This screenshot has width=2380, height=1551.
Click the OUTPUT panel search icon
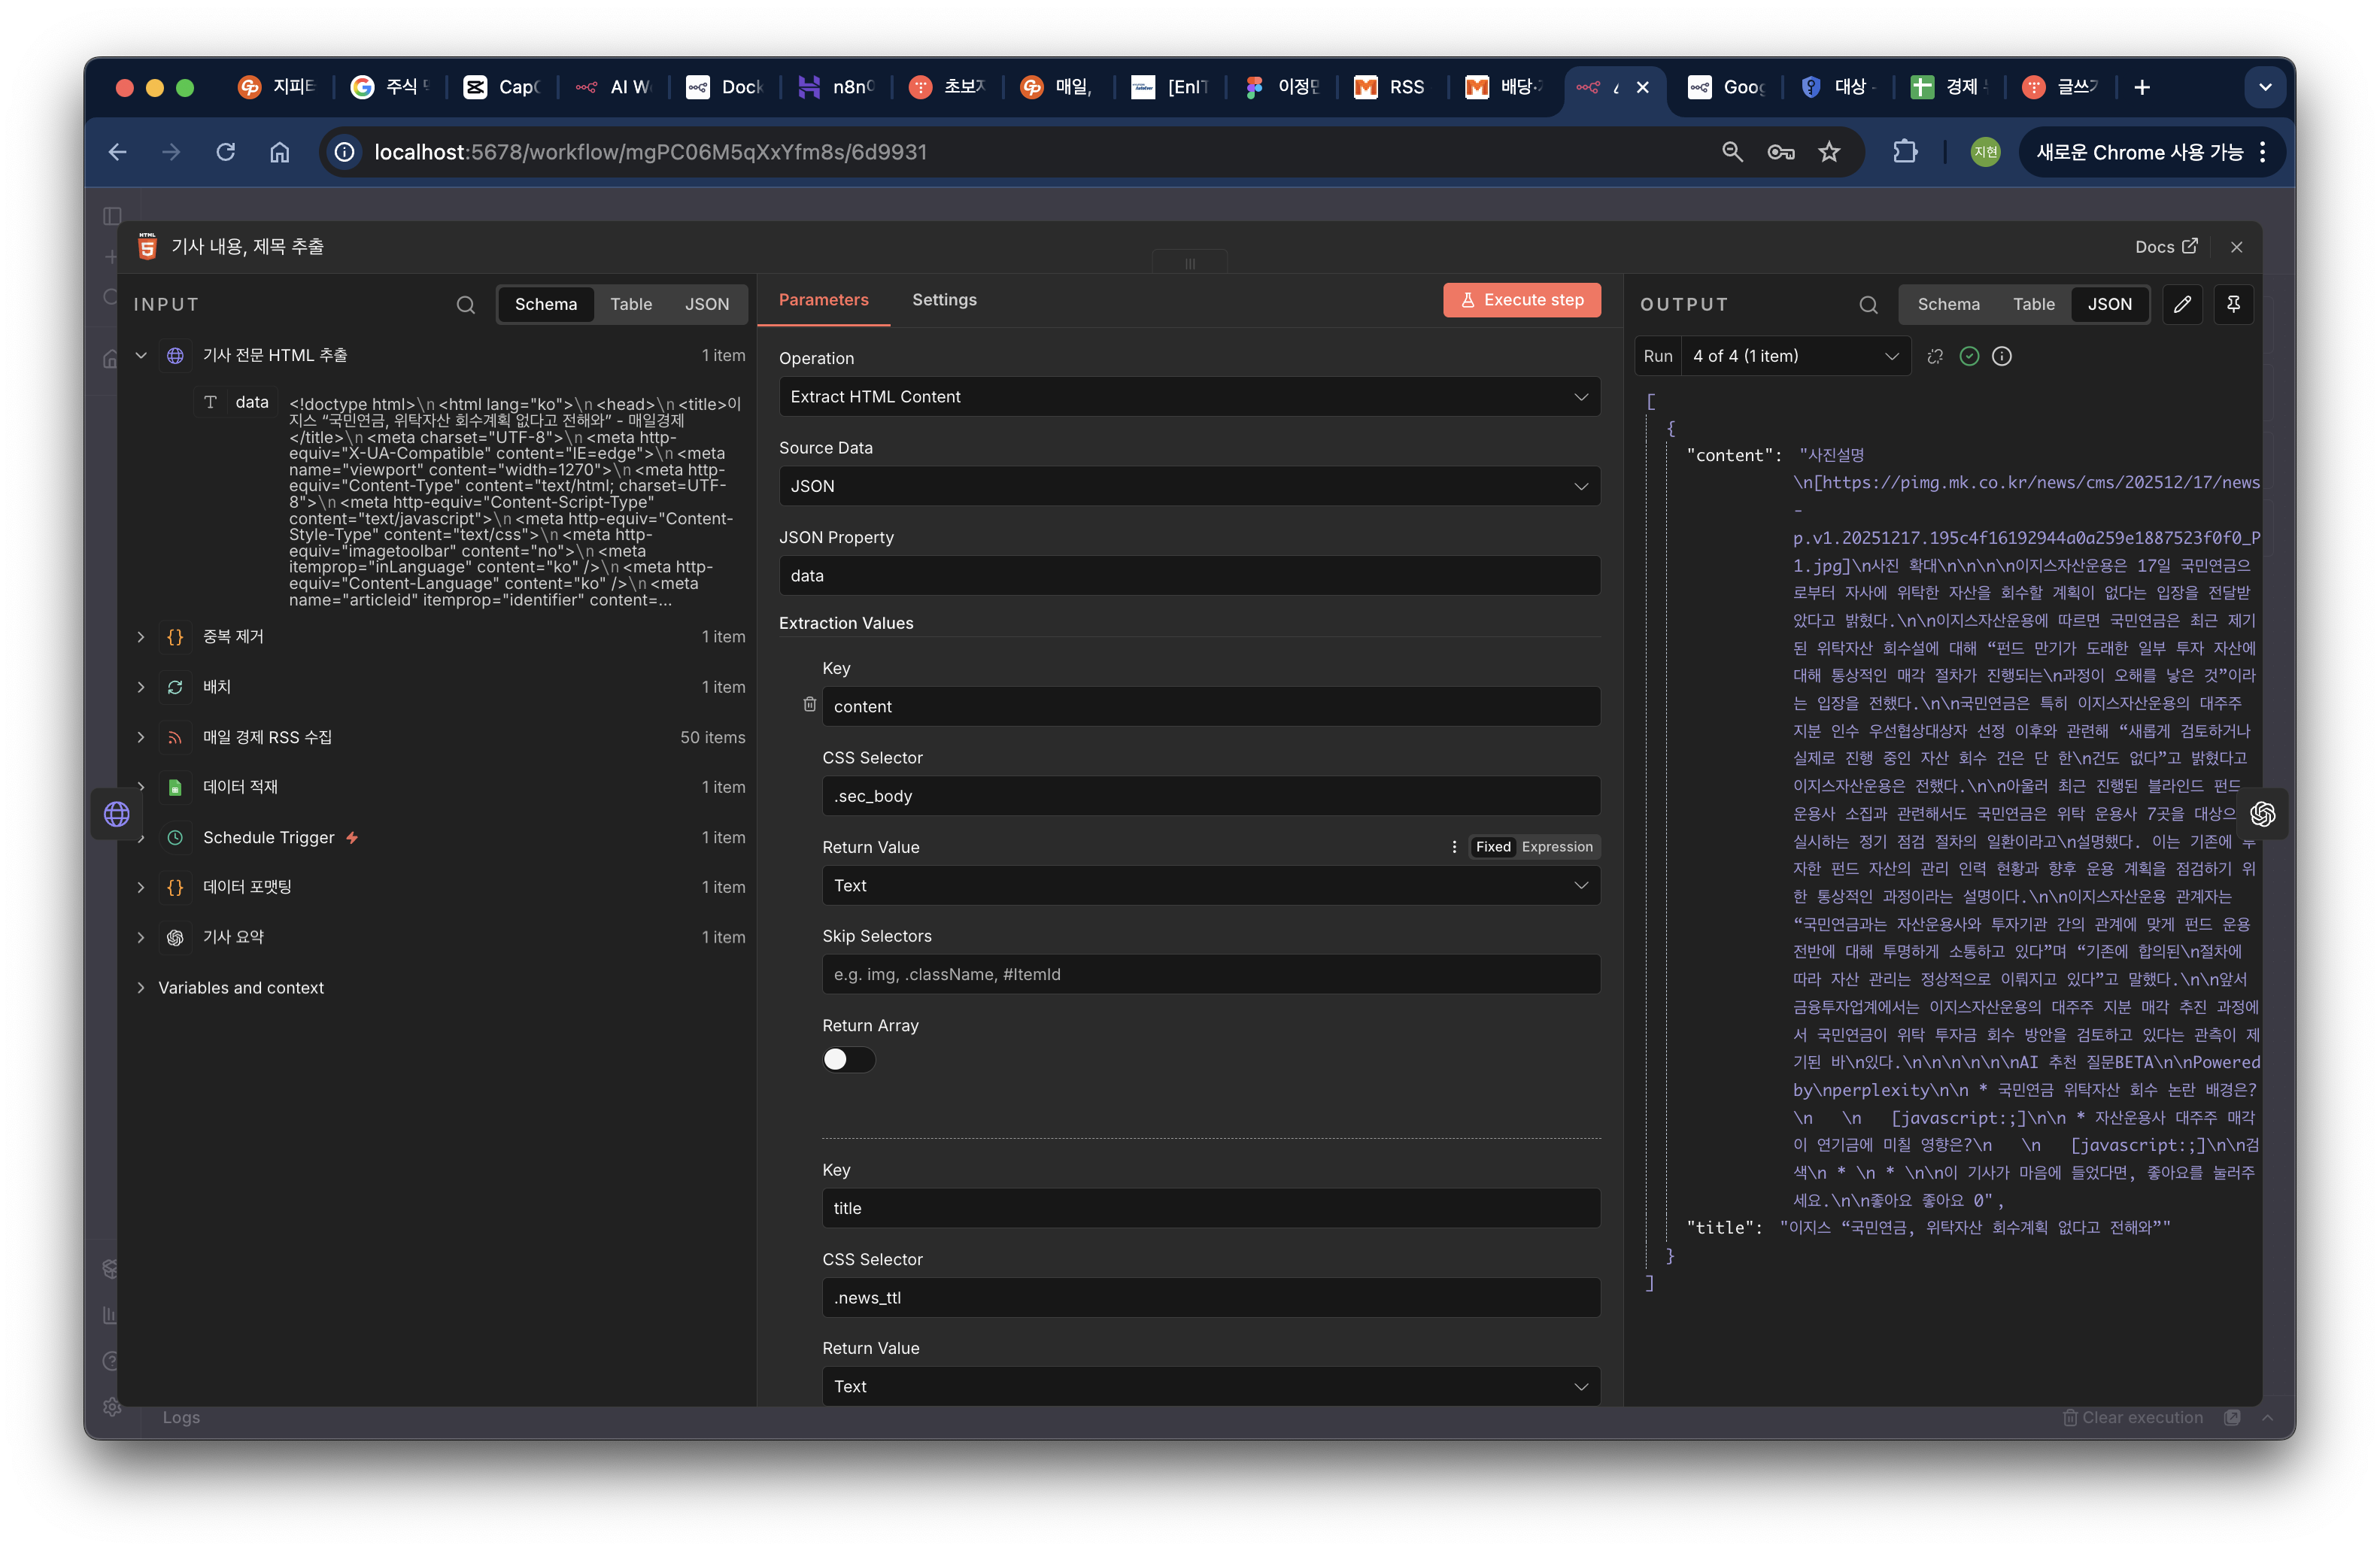(x=1868, y=305)
